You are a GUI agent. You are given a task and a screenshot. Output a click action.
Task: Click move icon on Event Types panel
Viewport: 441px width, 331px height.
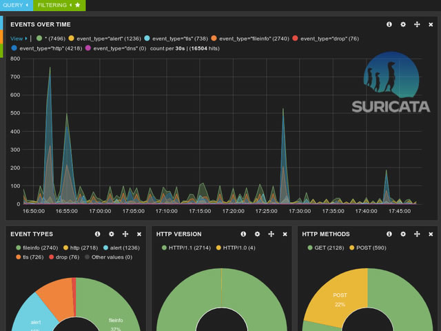tap(125, 234)
